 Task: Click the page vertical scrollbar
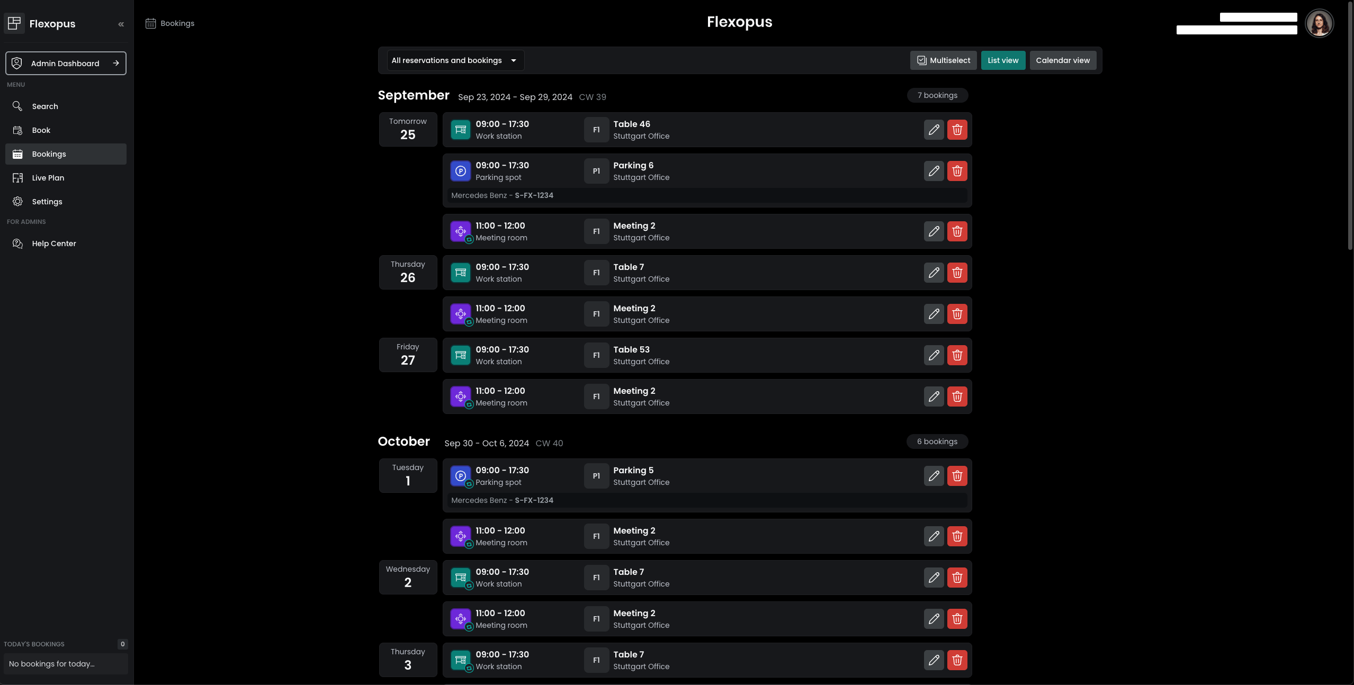pyautogui.click(x=1350, y=127)
